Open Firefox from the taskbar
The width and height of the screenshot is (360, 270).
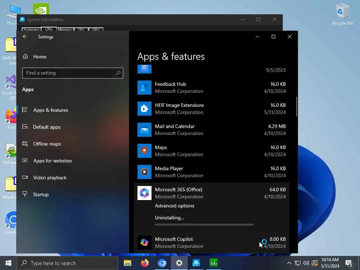pos(144,263)
